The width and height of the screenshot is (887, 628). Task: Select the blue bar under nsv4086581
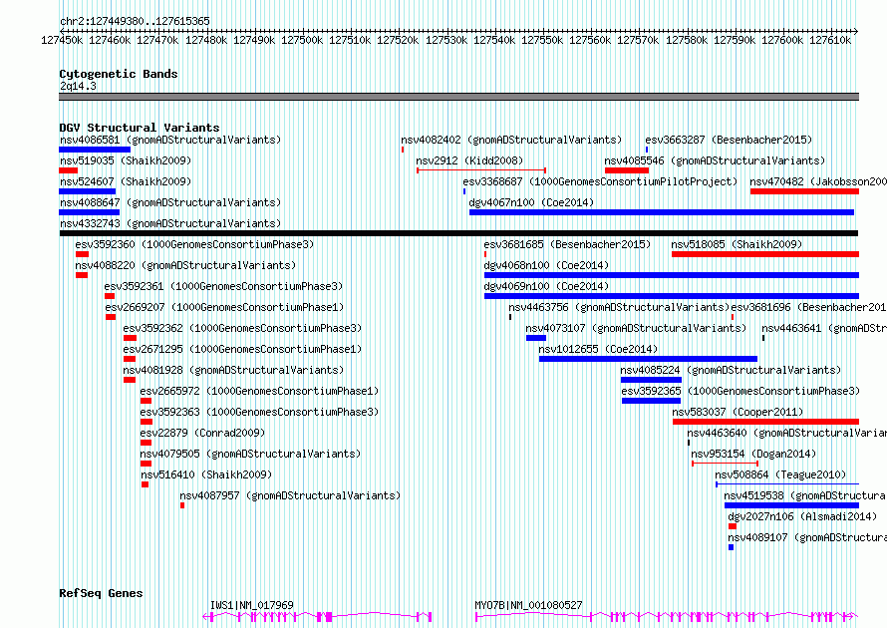95,150
